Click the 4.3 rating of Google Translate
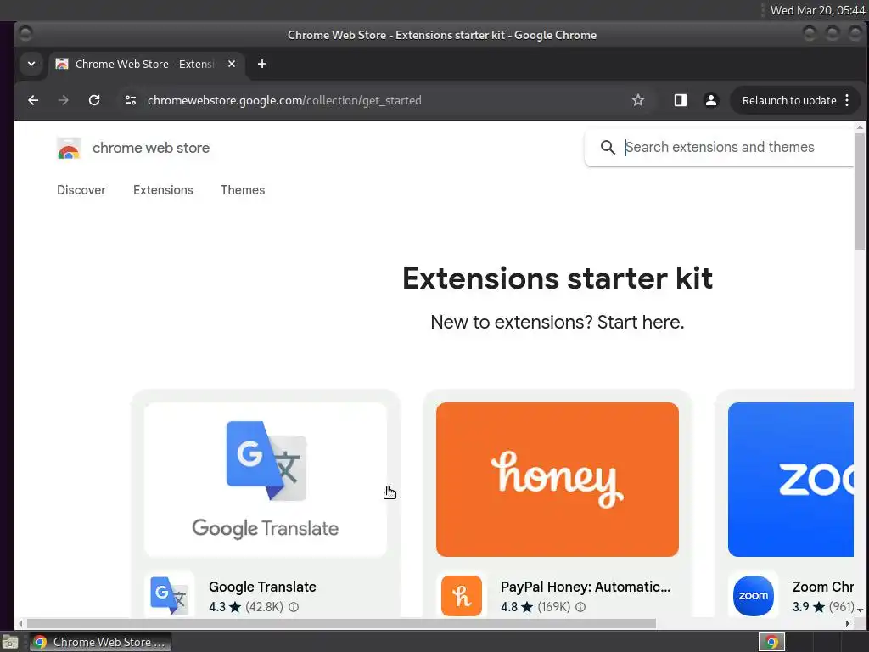 point(217,607)
